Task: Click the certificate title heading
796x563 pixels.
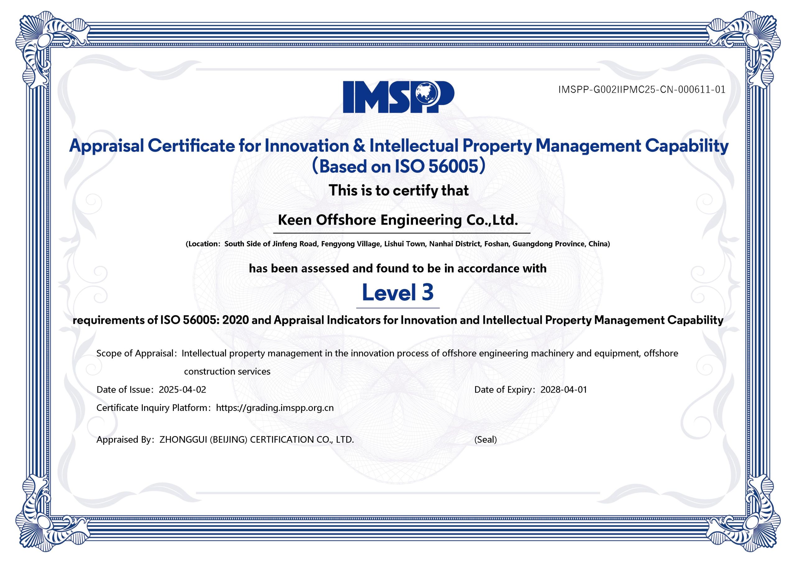Action: click(x=398, y=146)
